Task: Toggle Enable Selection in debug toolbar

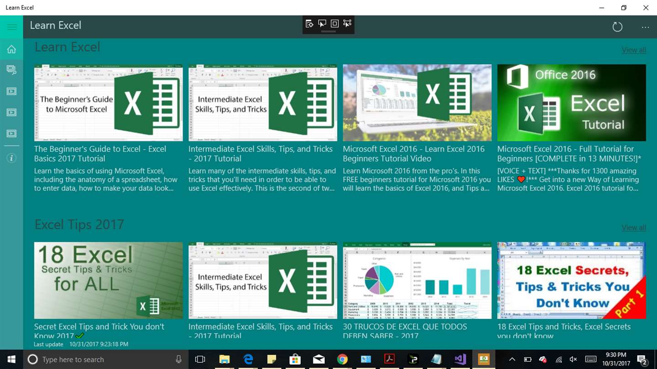Action: pyautogui.click(x=322, y=24)
